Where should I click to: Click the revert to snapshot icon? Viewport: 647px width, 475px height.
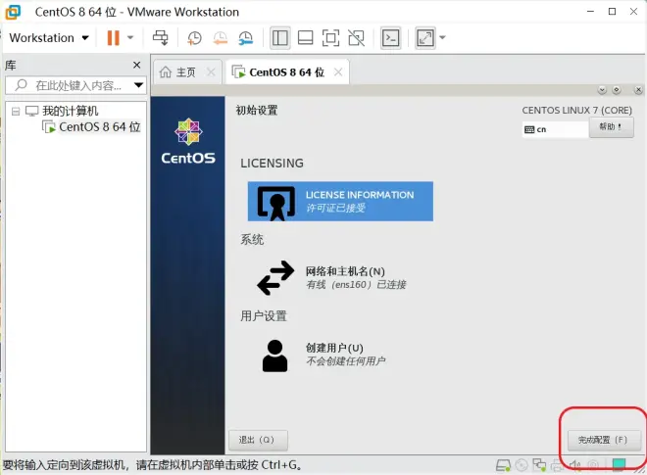click(x=220, y=38)
